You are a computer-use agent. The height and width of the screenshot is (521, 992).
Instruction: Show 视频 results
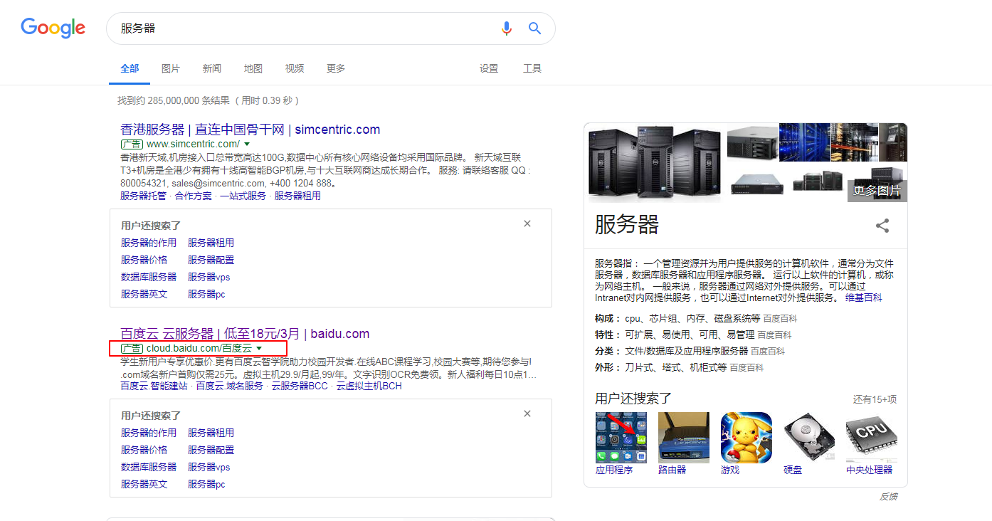tap(295, 68)
